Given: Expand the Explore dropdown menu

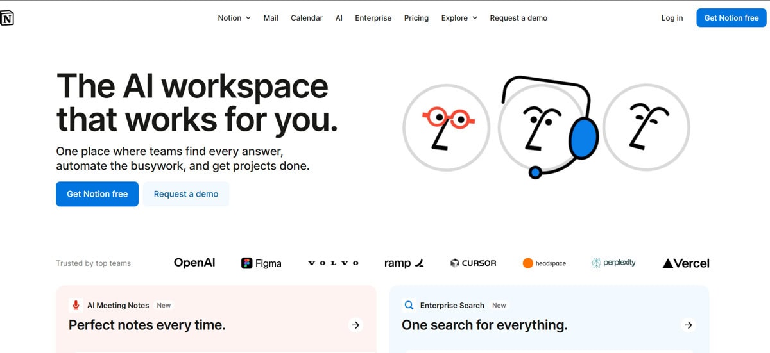Looking at the screenshot, I should (459, 18).
